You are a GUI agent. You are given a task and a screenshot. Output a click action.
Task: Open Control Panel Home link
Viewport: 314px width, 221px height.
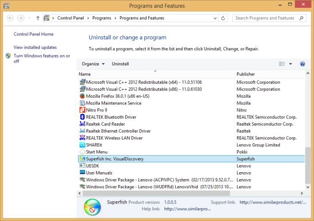(33, 34)
